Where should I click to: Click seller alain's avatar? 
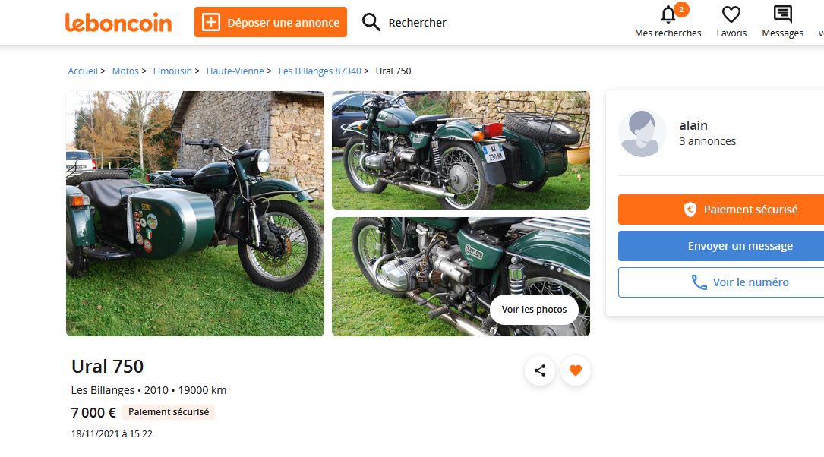click(642, 133)
